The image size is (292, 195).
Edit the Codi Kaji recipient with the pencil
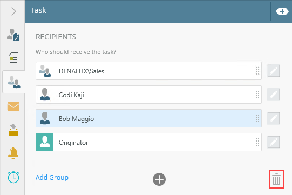coord(274,95)
